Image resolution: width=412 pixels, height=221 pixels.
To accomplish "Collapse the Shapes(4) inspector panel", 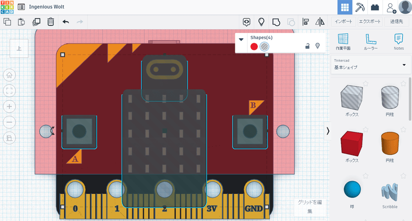I will [241, 39].
